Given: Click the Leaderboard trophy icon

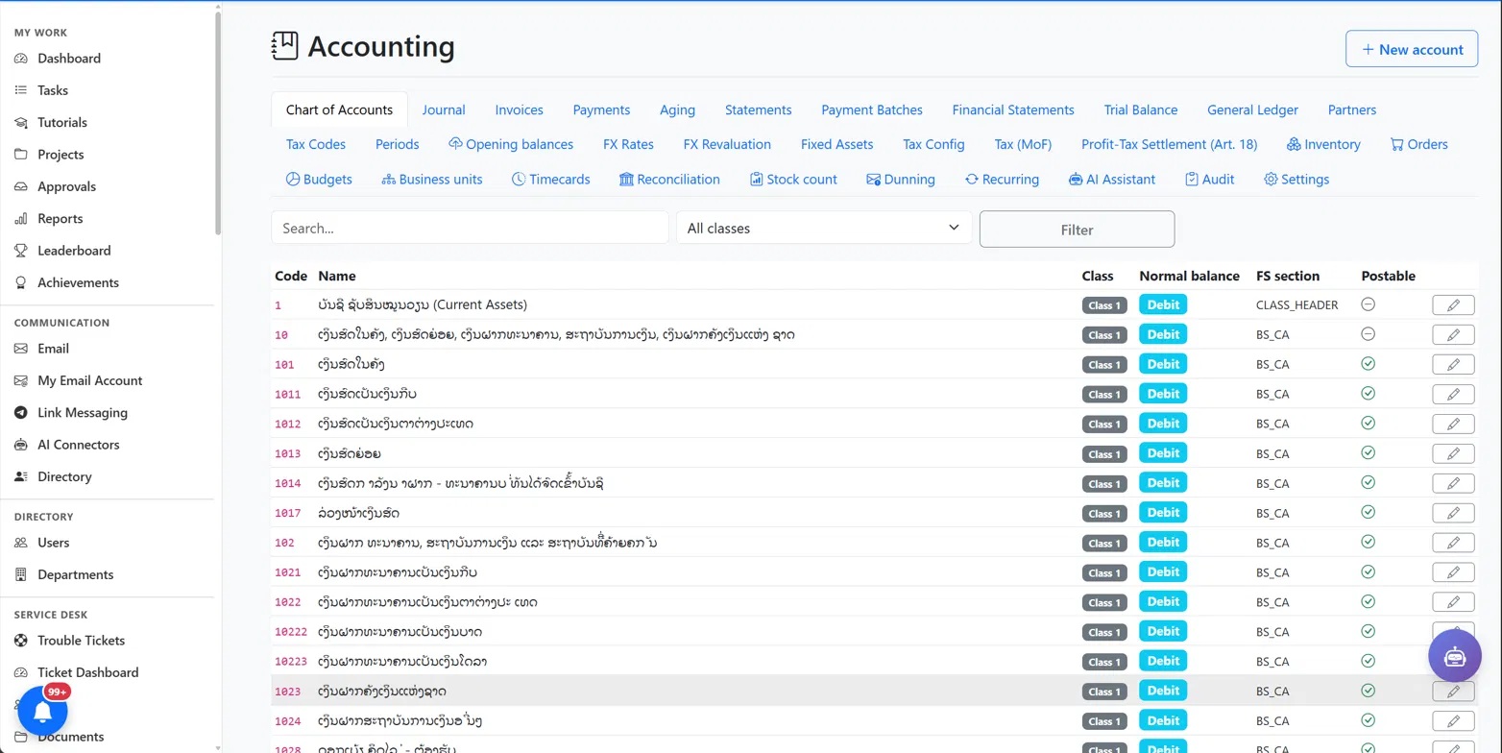Looking at the screenshot, I should 21,251.
